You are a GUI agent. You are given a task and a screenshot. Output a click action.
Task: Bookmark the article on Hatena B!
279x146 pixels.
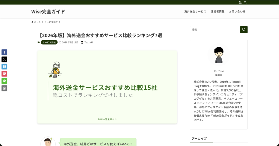tap(4, 66)
